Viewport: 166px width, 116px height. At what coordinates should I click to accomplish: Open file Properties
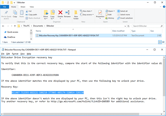(x=100, y=13)
